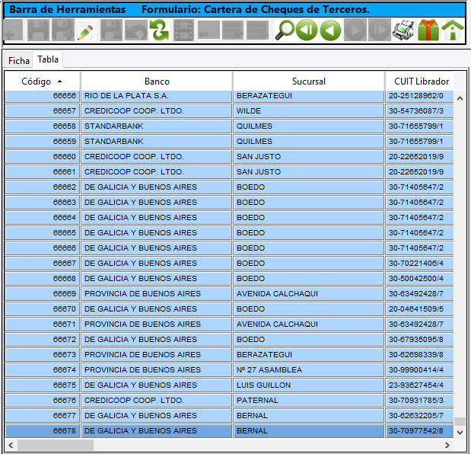Click the Sucursal column header
Screen dimensions: 471x454
308,82
